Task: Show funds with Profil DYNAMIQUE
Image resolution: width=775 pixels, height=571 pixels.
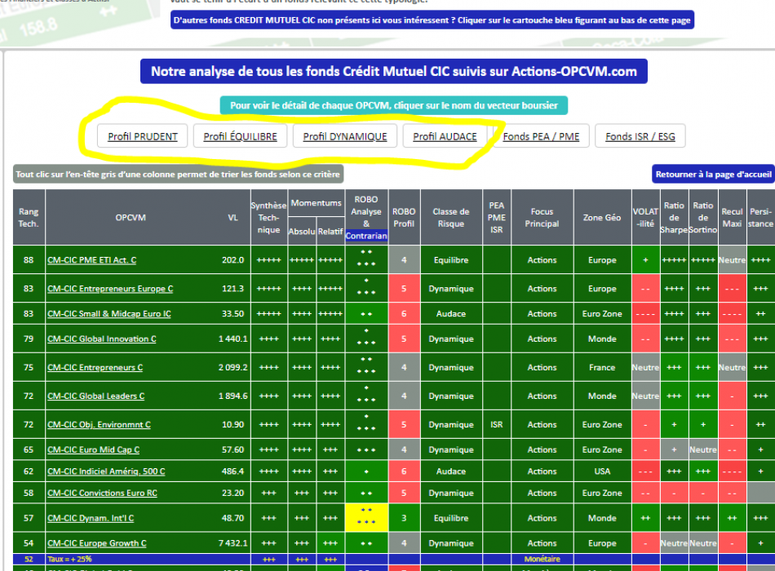Action: (345, 136)
